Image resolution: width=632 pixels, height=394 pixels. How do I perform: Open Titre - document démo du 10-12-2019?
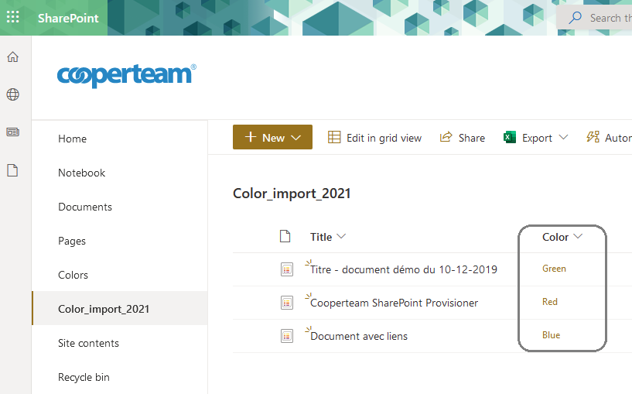(x=404, y=269)
